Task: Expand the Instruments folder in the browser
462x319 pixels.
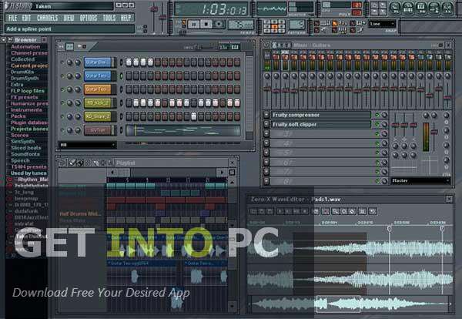Action: coord(26,110)
